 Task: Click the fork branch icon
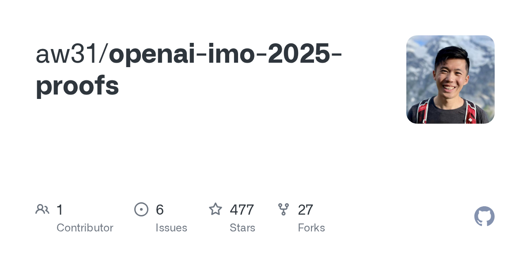point(284,209)
